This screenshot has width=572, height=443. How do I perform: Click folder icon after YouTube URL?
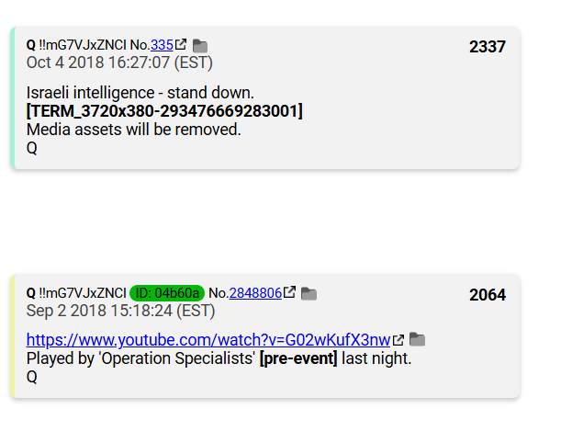pyautogui.click(x=418, y=339)
